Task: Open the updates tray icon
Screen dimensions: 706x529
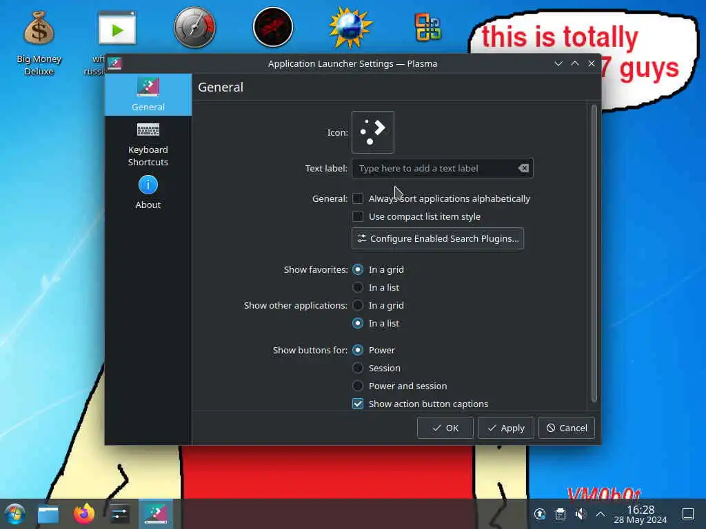Action: click(539, 514)
